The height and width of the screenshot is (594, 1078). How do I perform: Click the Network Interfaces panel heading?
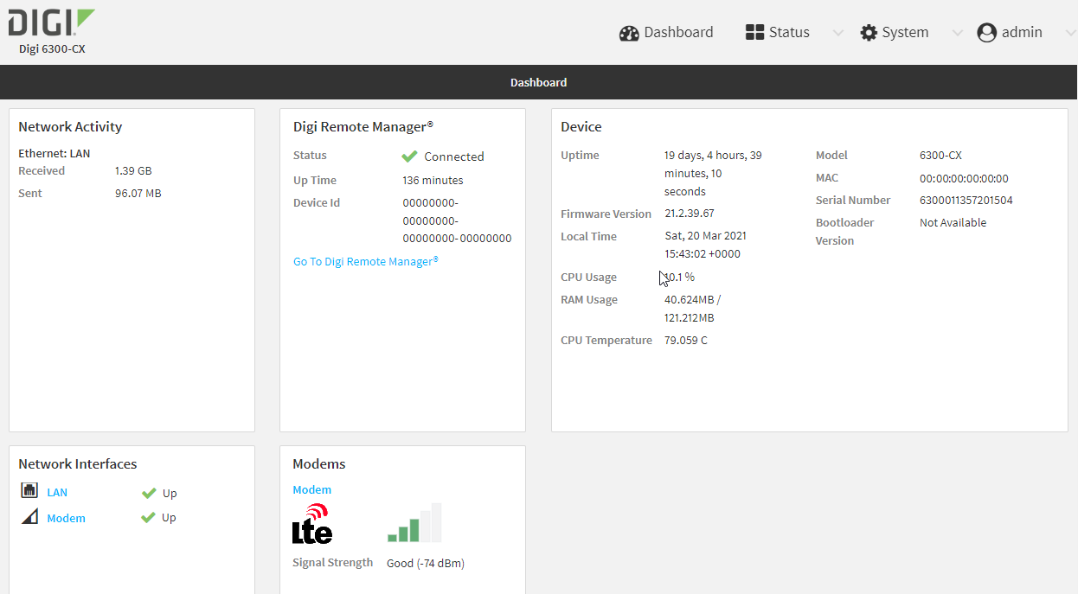click(78, 464)
